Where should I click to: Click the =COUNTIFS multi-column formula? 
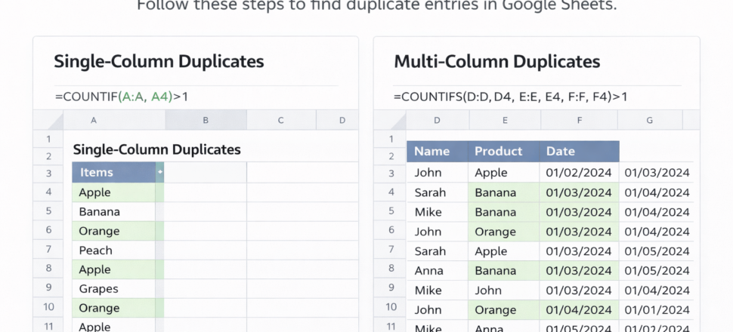coord(511,97)
